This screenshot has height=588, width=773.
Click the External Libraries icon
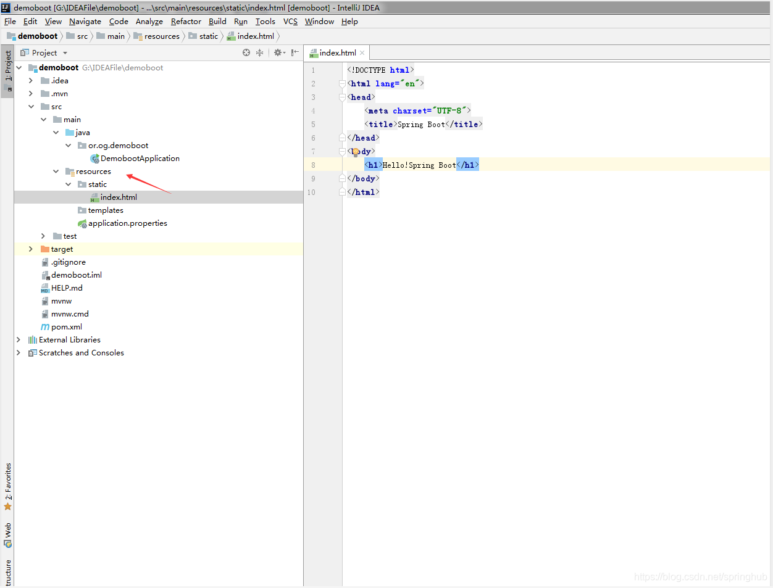click(33, 340)
